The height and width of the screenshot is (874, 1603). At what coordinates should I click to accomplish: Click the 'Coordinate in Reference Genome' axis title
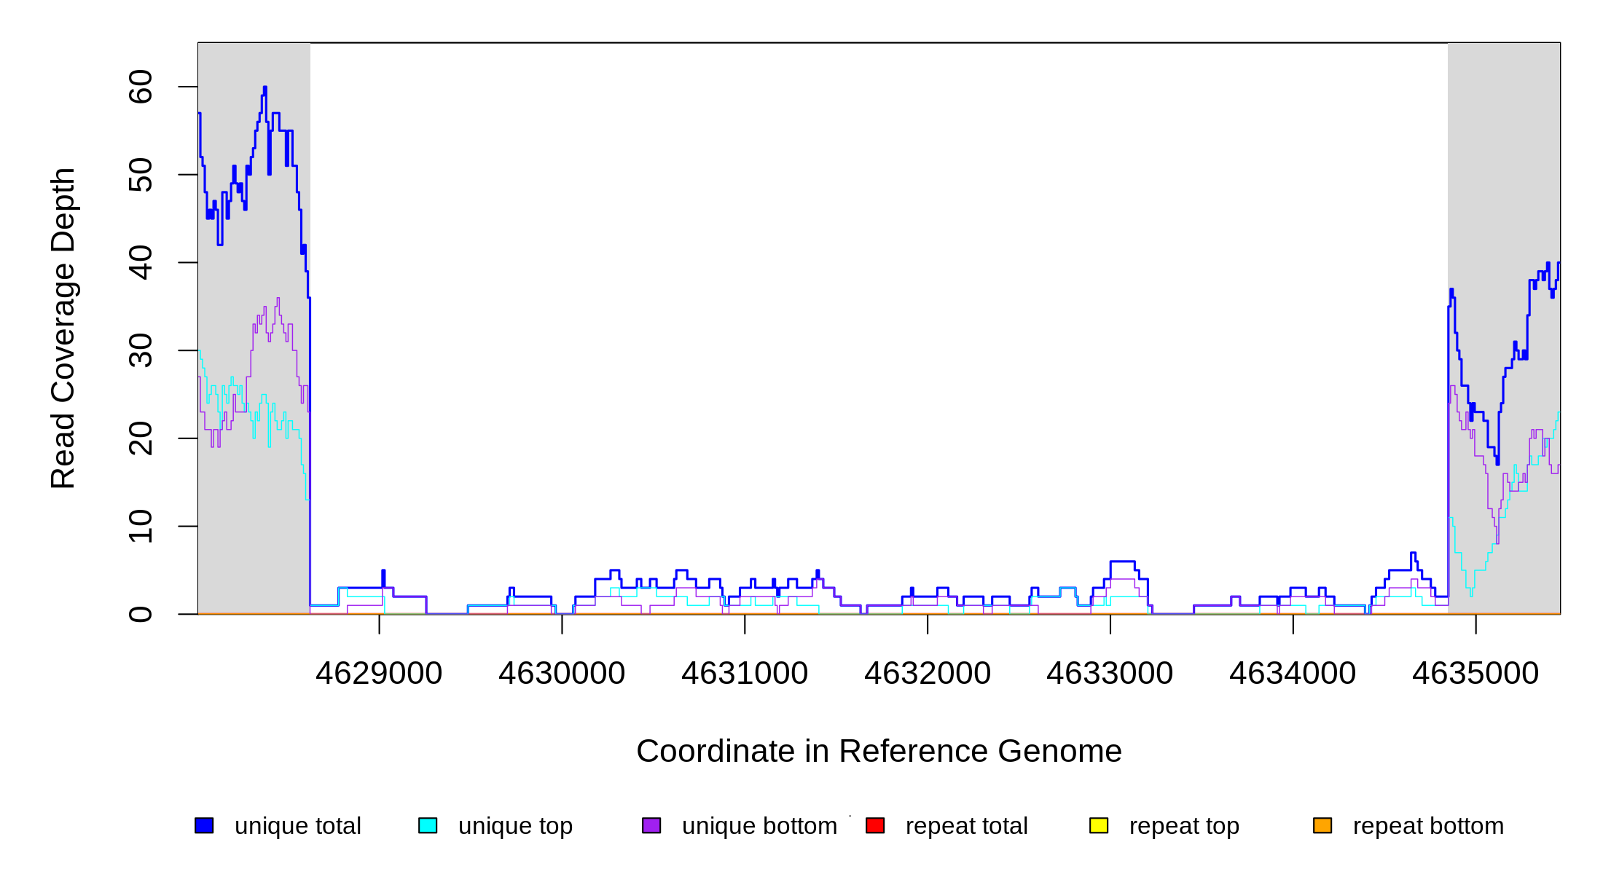coord(879,751)
